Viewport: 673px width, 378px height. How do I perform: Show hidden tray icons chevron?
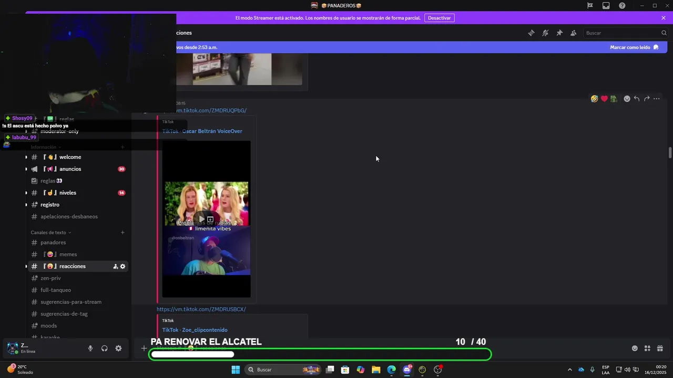click(x=570, y=370)
